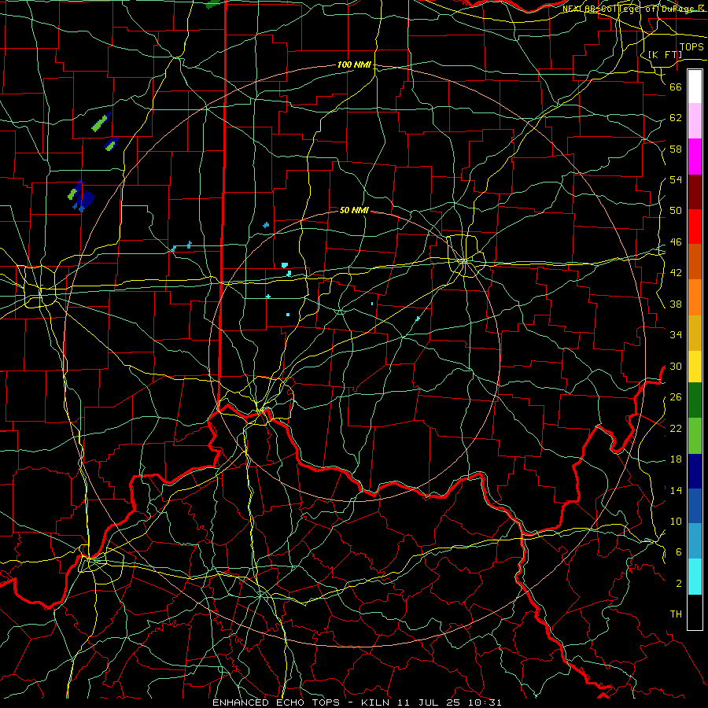The width and height of the screenshot is (708, 708).
Task: Click the '100 NMI' range ring label
Action: 354,65
